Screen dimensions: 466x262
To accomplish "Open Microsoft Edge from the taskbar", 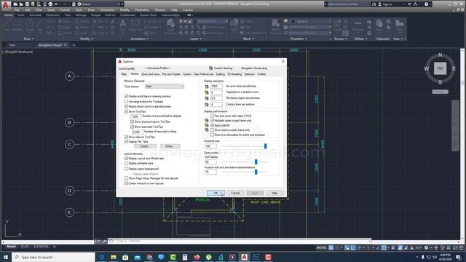I will (102, 257).
